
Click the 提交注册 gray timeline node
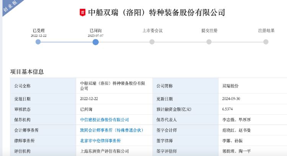[209, 42]
